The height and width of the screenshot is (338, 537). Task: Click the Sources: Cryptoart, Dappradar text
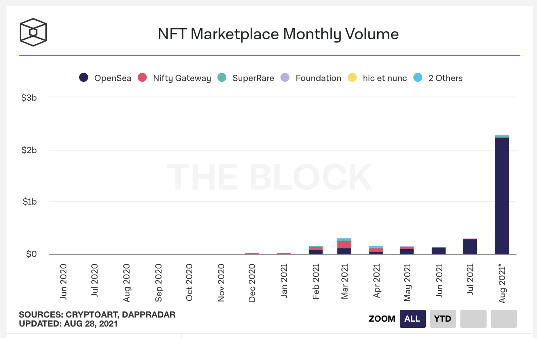(97, 315)
